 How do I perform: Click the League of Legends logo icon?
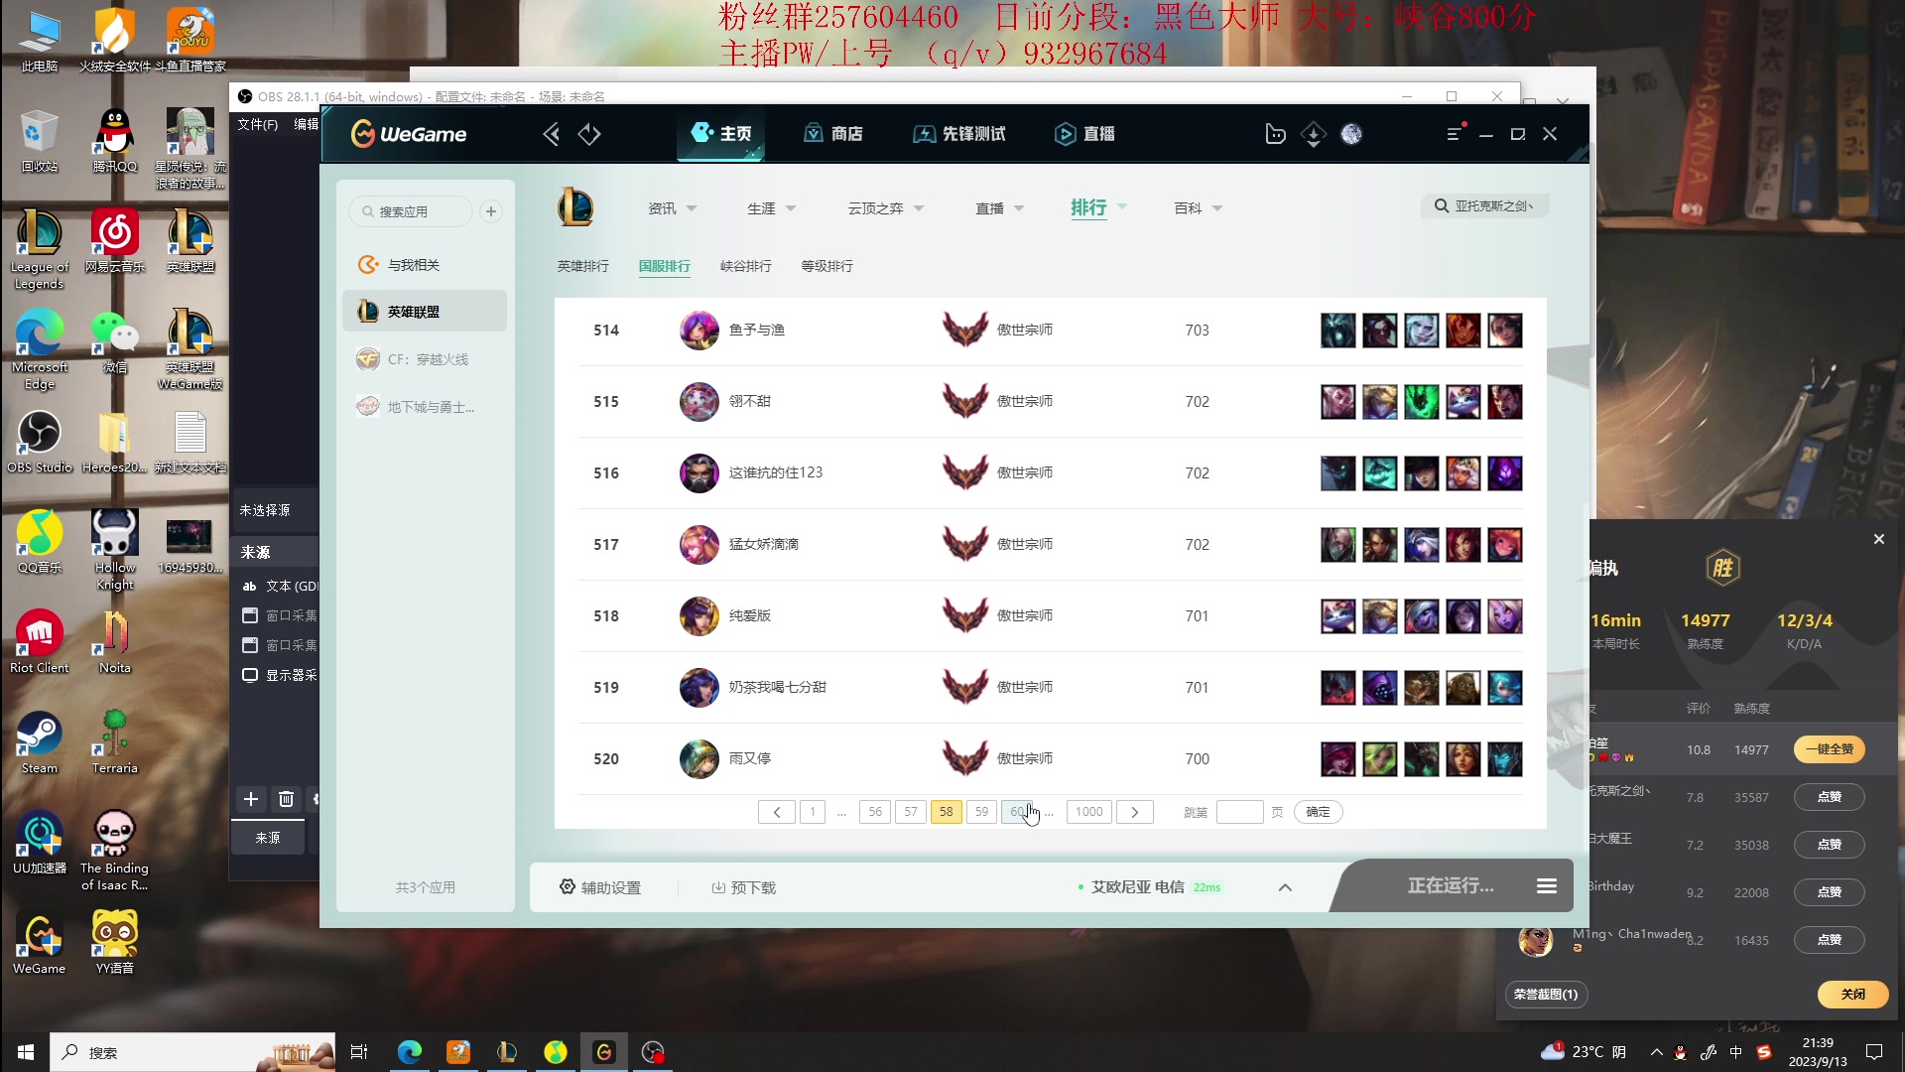click(x=574, y=207)
